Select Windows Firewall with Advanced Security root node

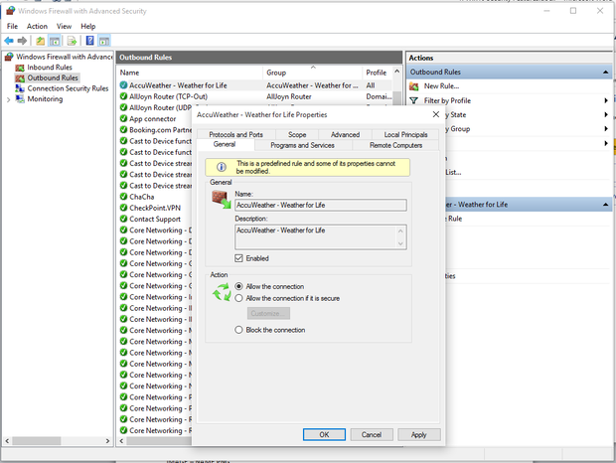pyautogui.click(x=65, y=57)
